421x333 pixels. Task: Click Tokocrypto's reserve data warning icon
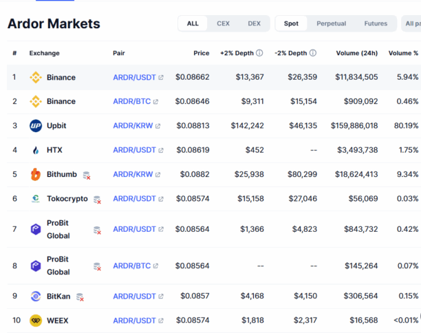(x=97, y=200)
